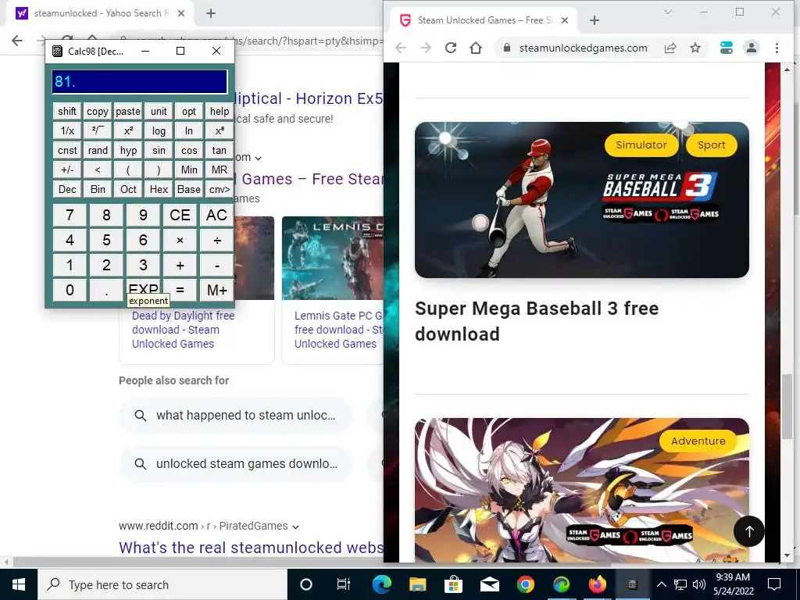800x600 pixels.
Task: Click paste in Calc98
Action: pyautogui.click(x=128, y=111)
